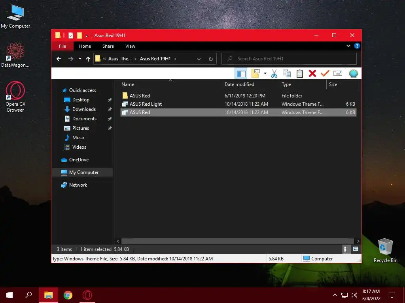Viewport: 405px width, 303px height.
Task: Open address bar history dropdown
Action: coord(199,59)
